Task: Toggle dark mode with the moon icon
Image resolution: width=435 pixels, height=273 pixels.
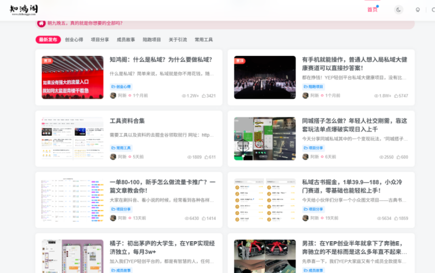Action: coord(398,10)
